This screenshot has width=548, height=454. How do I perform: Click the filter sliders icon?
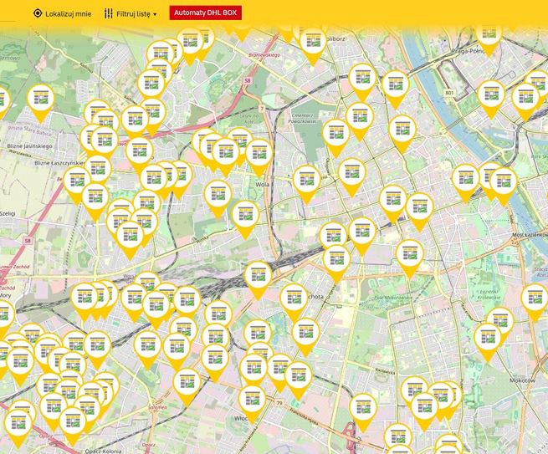(x=108, y=13)
